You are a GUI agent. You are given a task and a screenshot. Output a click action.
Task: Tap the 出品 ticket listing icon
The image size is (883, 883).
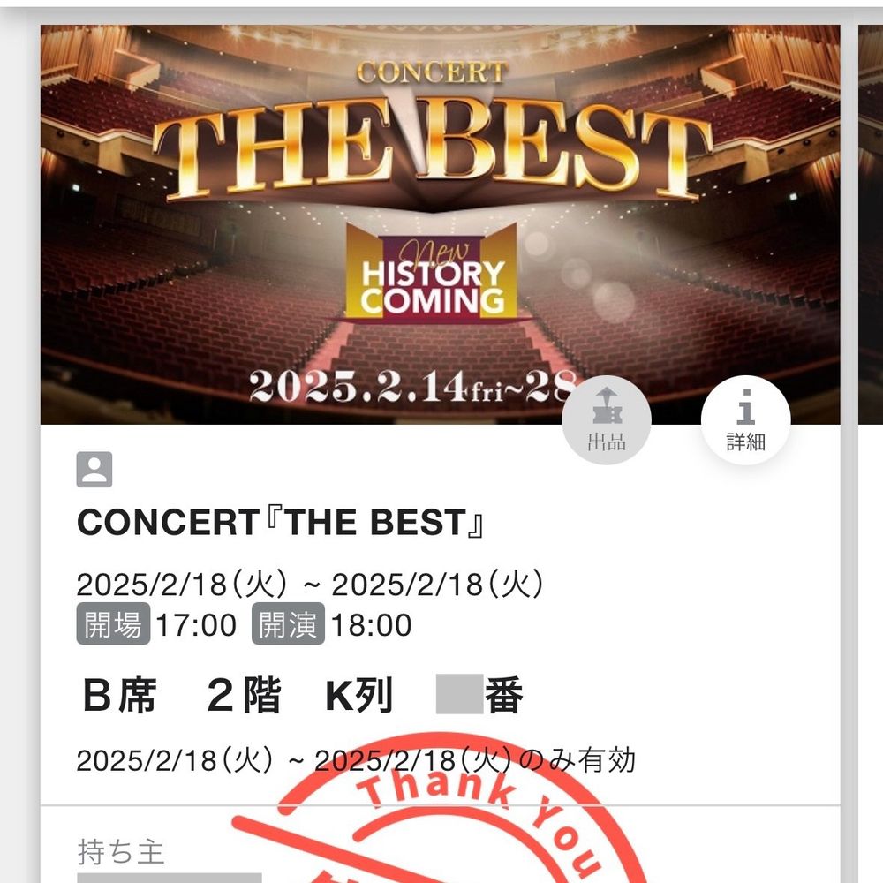[x=607, y=420]
